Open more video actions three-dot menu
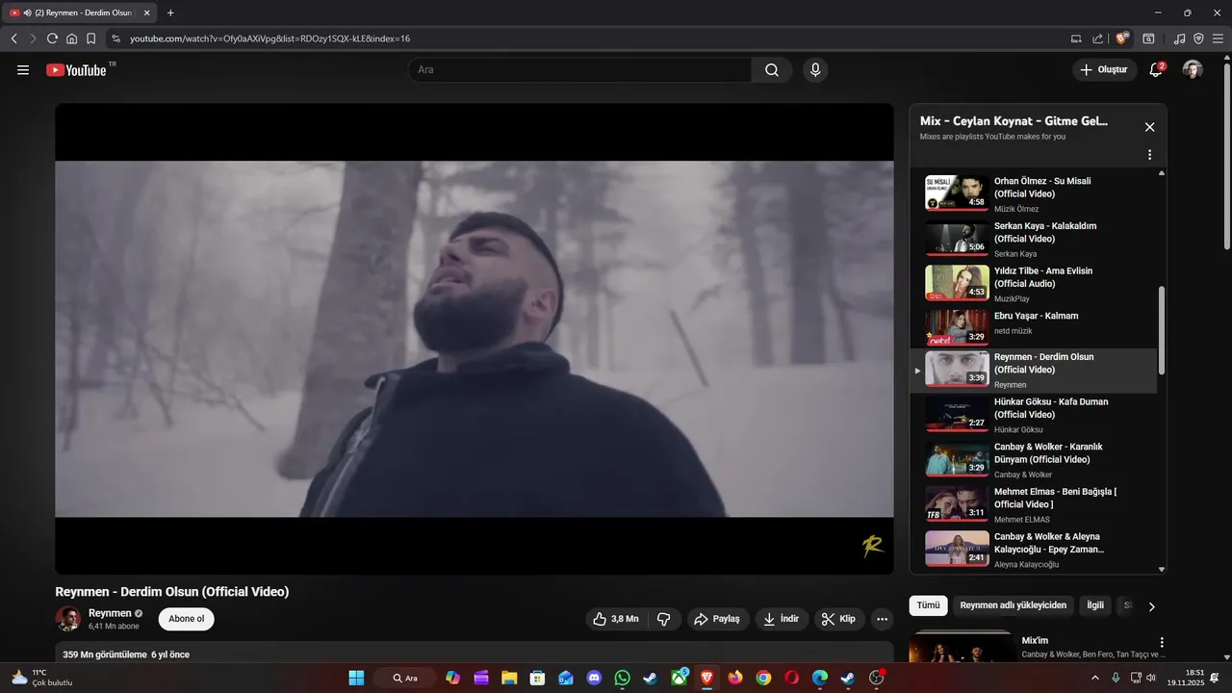 (x=882, y=619)
